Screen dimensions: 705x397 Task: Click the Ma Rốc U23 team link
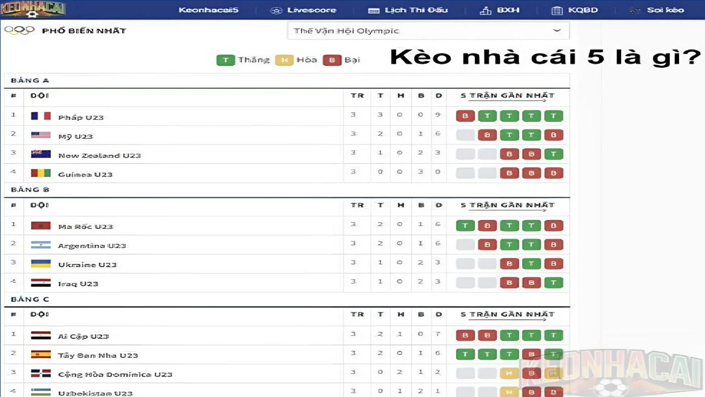[x=85, y=227]
